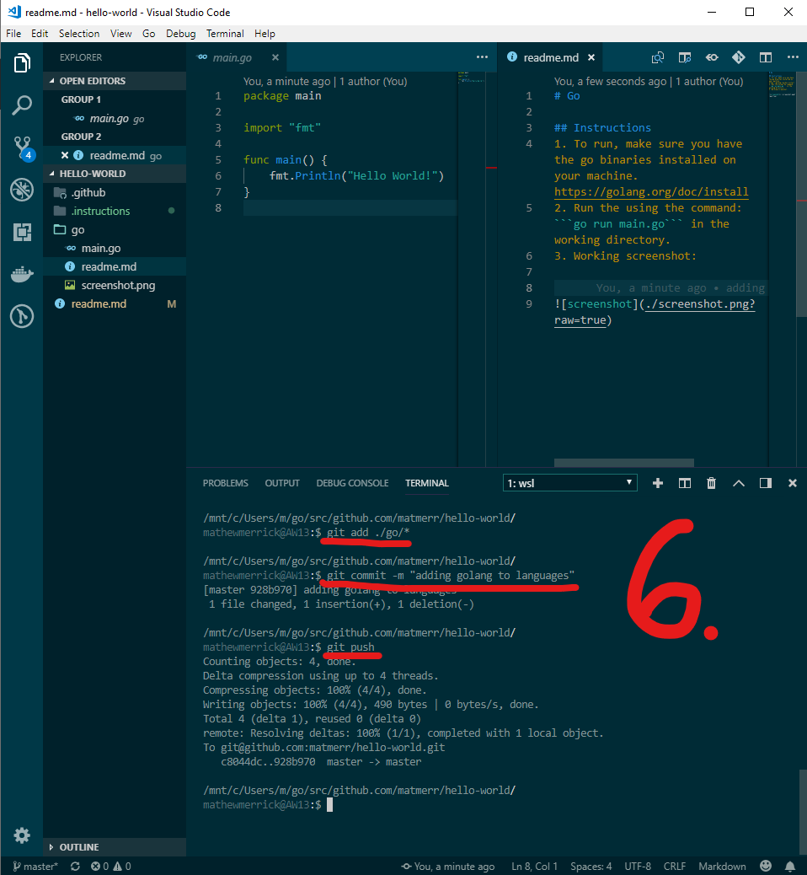The image size is (807, 875).
Task: Click the master branch status bar item
Action: click(x=35, y=866)
